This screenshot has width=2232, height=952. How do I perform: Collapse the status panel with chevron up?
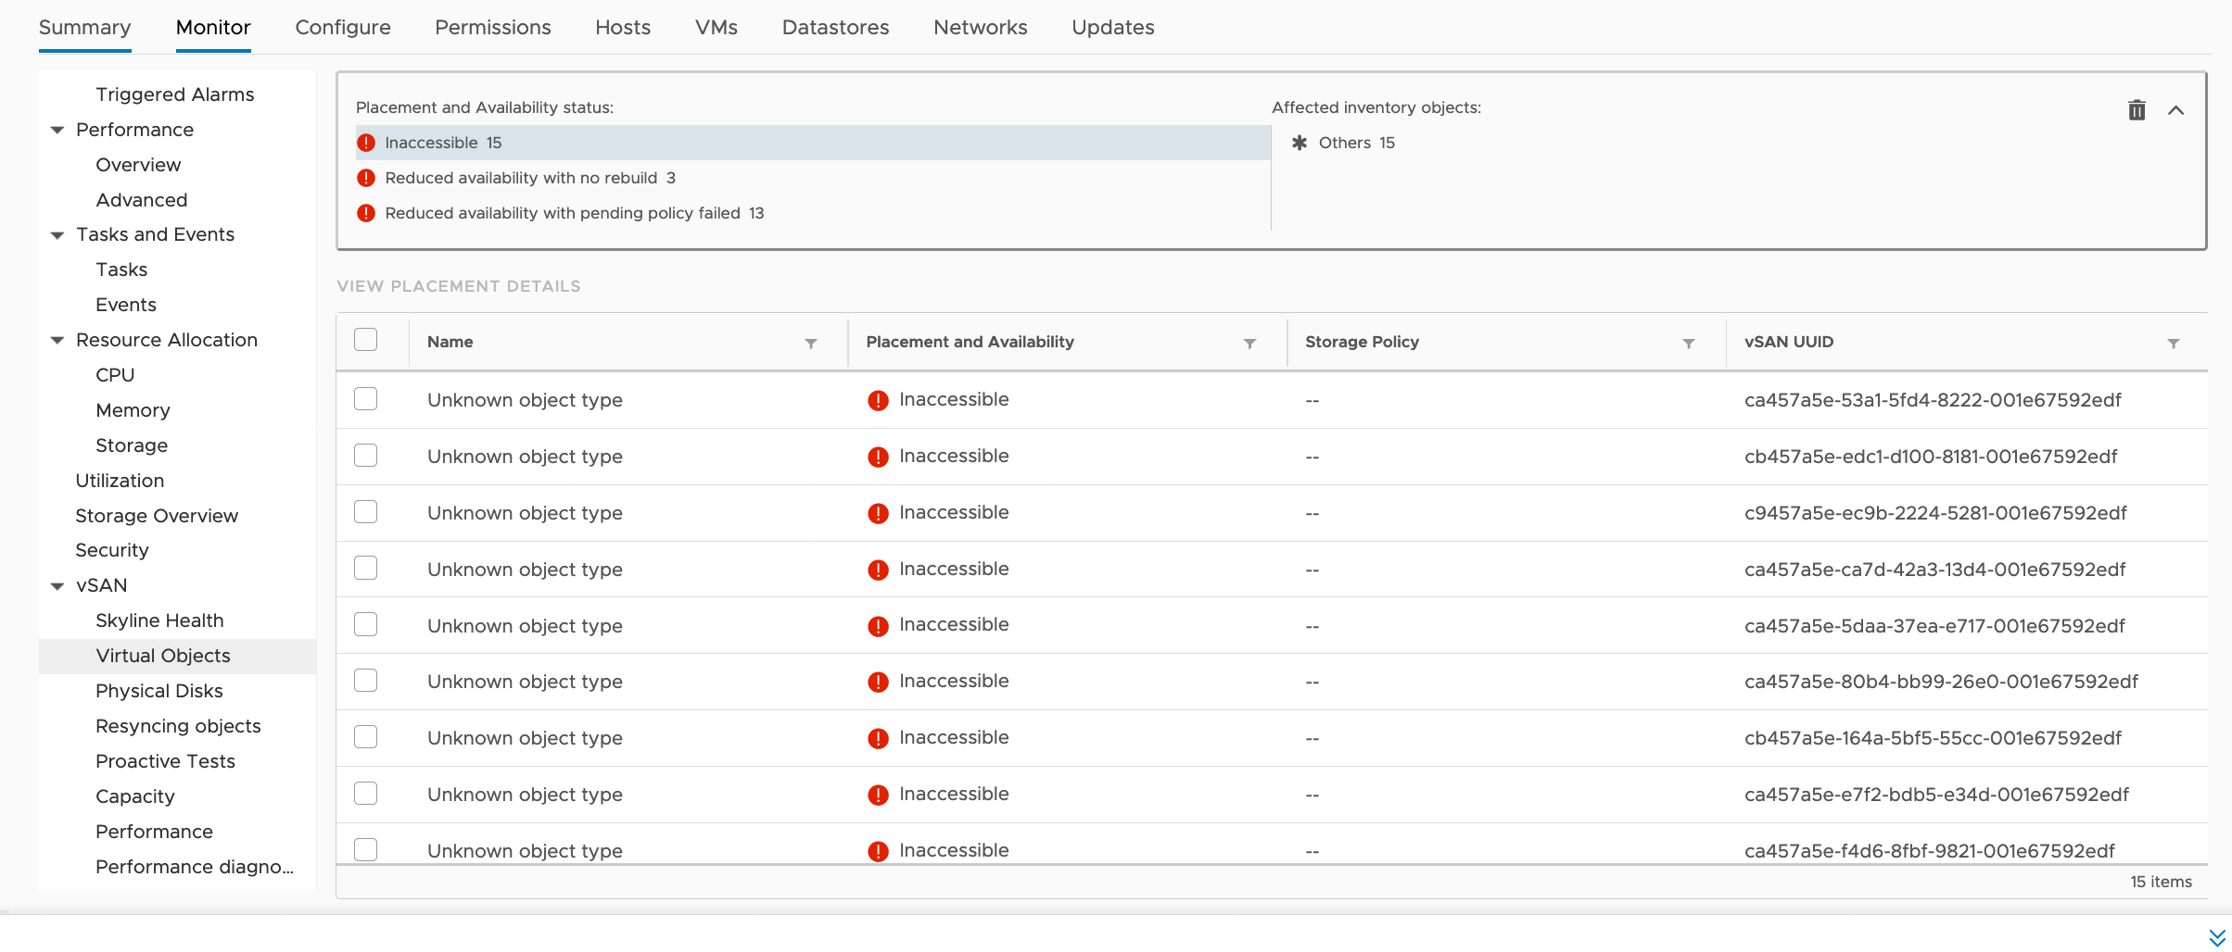tap(2175, 110)
